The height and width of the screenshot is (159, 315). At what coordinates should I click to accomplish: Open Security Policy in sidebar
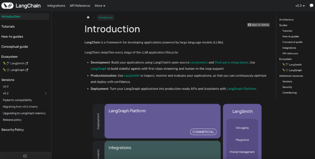tap(12, 130)
